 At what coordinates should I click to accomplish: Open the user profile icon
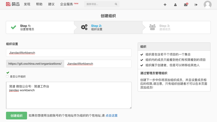(x=175, y=5)
